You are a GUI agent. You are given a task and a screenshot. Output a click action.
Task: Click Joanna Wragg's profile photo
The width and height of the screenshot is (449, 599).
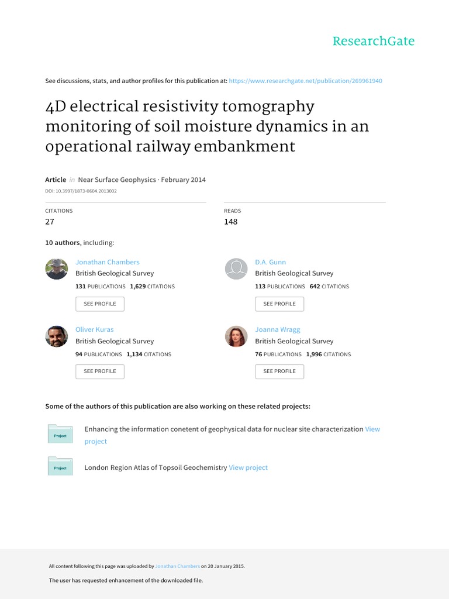tap(236, 336)
